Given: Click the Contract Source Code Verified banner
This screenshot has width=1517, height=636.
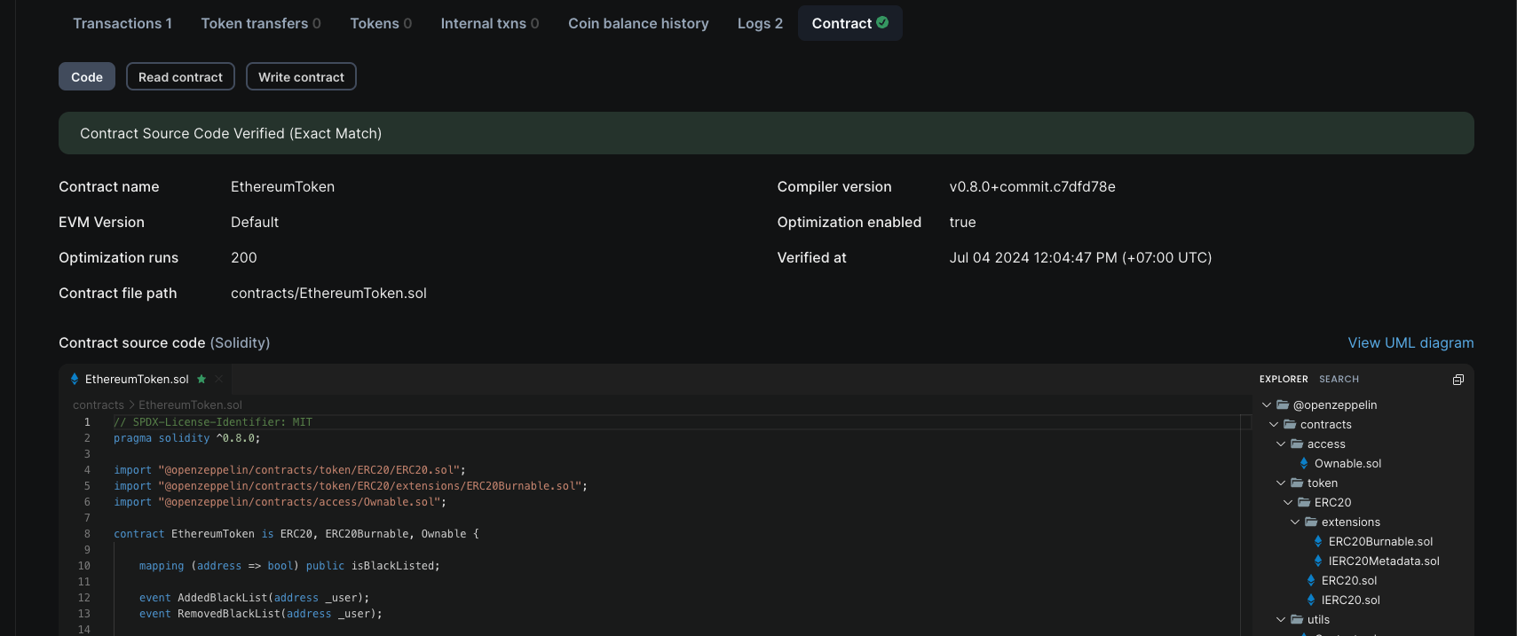Looking at the screenshot, I should click(x=766, y=133).
